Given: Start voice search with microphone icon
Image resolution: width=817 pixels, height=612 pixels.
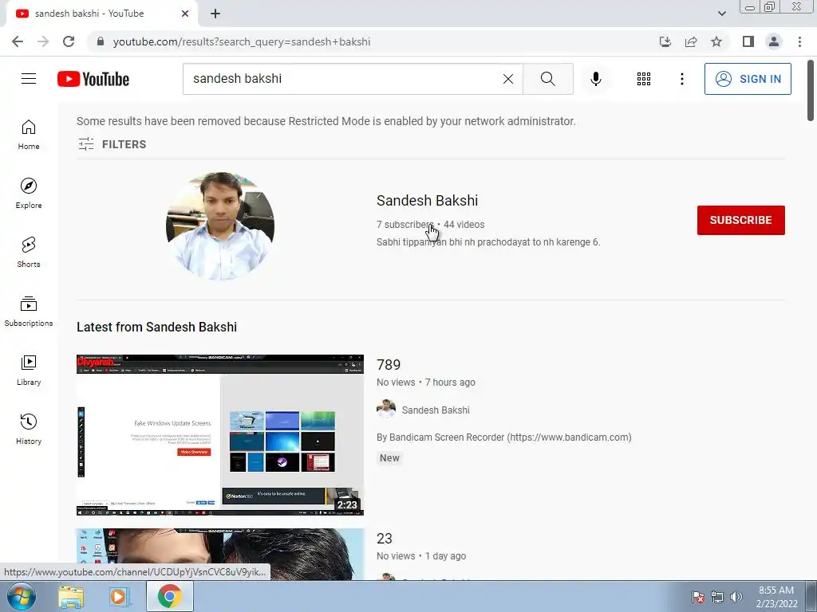Looking at the screenshot, I should (595, 79).
